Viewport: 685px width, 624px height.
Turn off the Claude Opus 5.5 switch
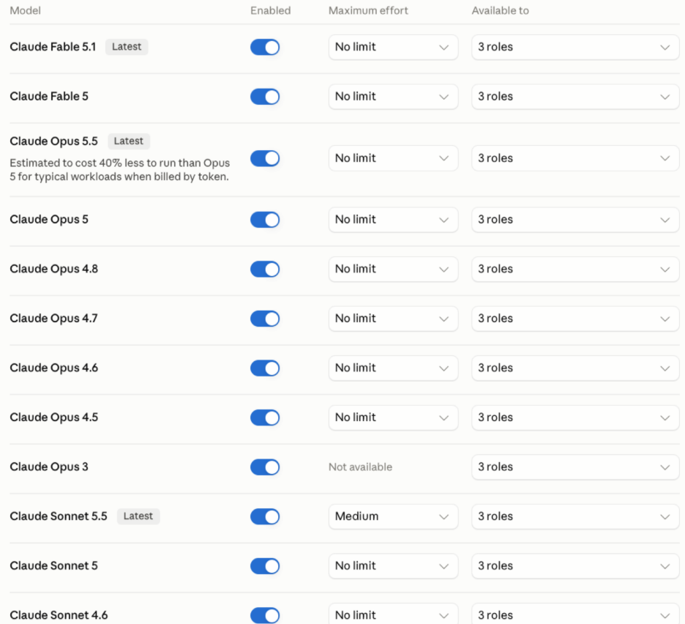click(x=265, y=158)
